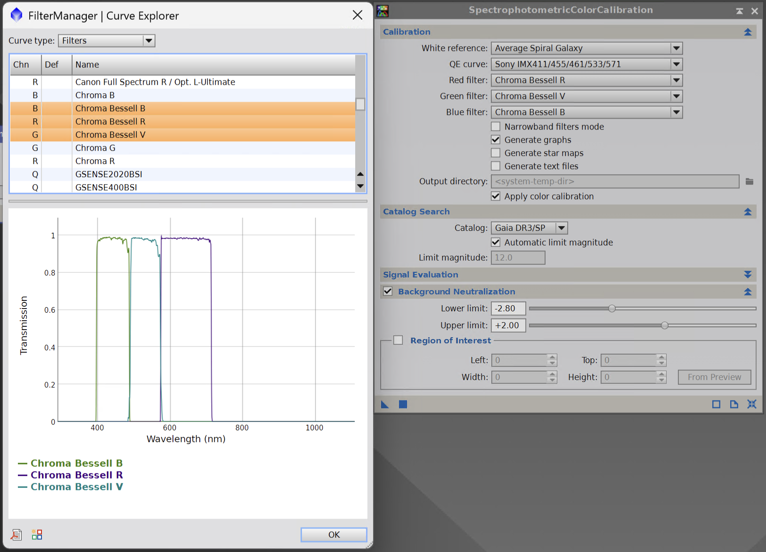Adjust the Lower limit slider handle
Screen dimensions: 766x552
pyautogui.click(x=612, y=308)
